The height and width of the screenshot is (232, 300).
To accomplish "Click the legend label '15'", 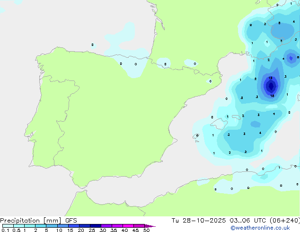I will [x=70, y=230].
